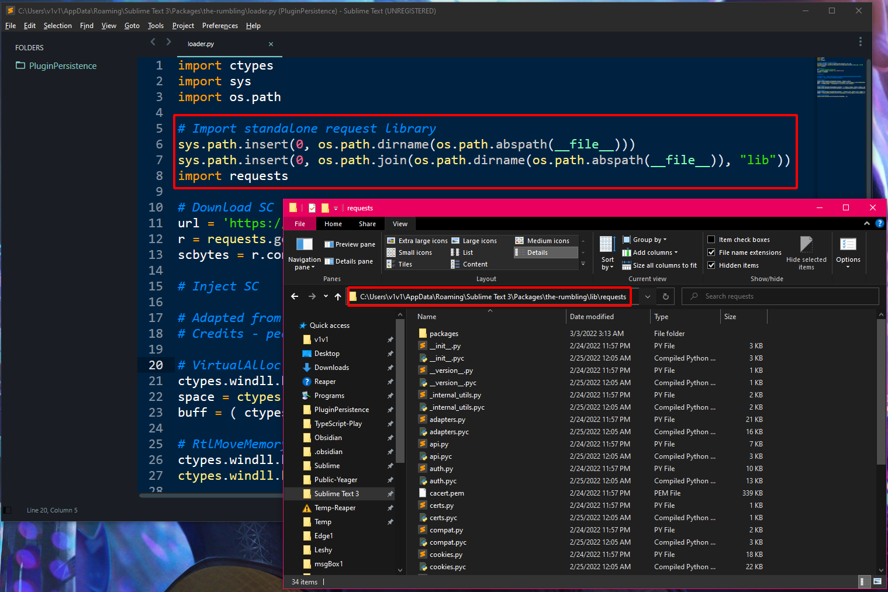This screenshot has height=592, width=888.
Task: Toggle Item check boxes option
Action: pyautogui.click(x=739, y=240)
